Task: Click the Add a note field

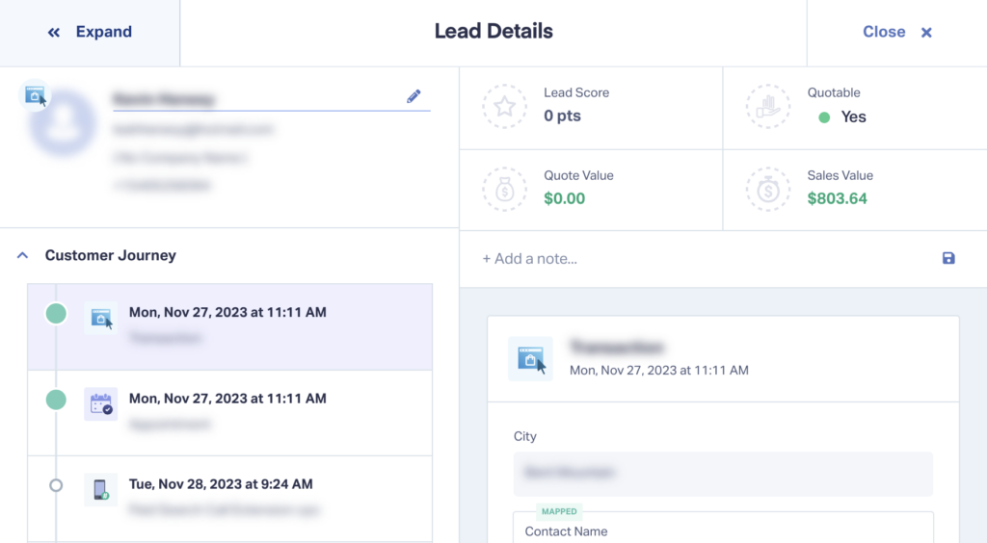Action: (x=705, y=259)
